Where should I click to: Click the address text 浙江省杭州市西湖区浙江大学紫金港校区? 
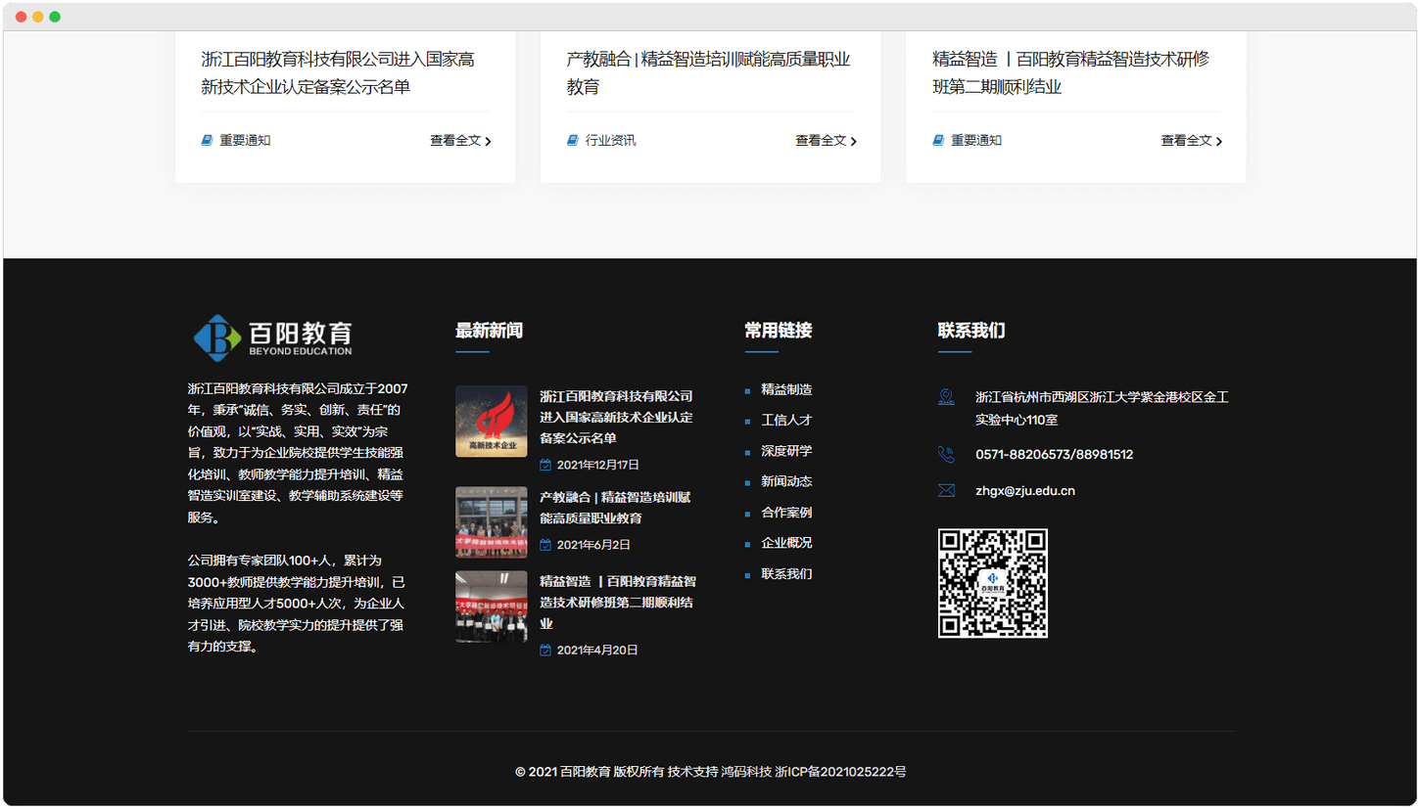click(1102, 409)
